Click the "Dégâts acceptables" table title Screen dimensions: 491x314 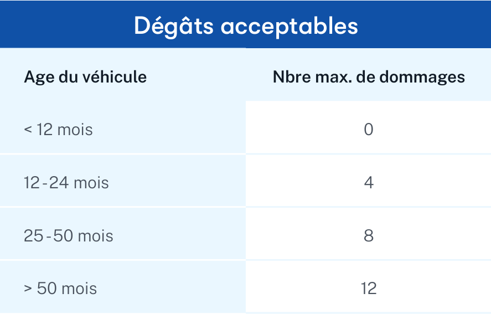[245, 26]
